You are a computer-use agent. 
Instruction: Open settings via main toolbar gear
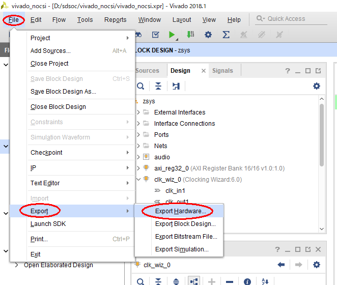coord(208,35)
